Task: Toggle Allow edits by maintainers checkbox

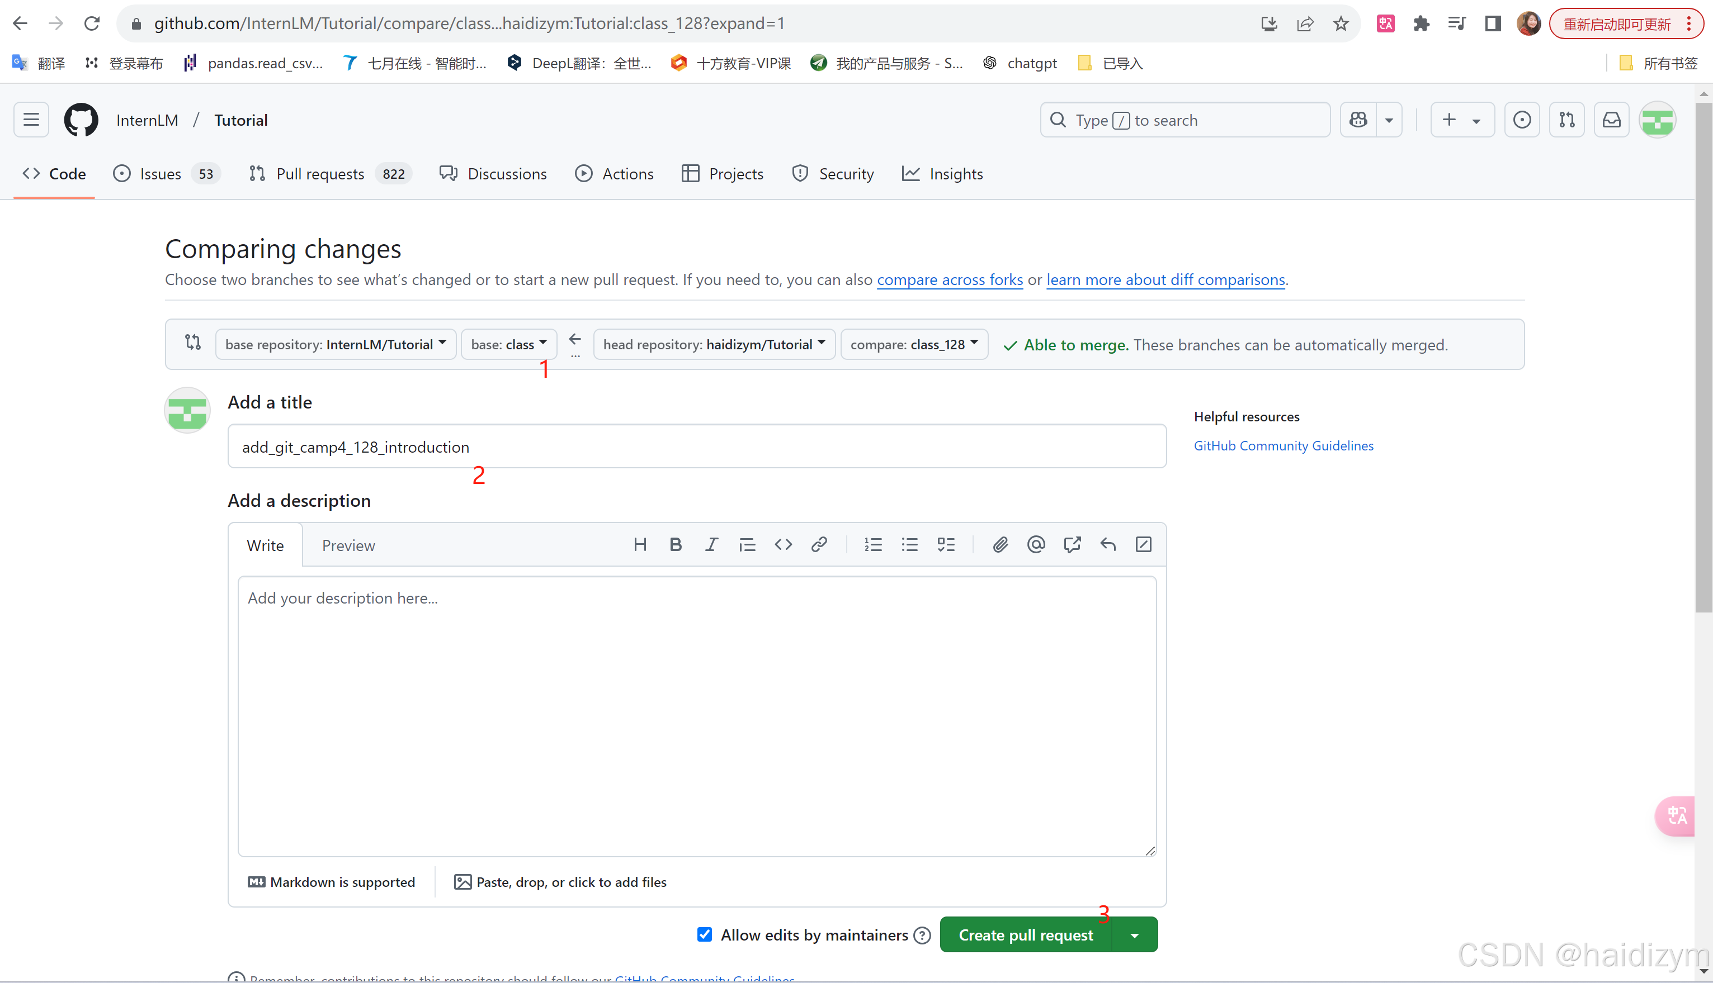Action: tap(705, 934)
